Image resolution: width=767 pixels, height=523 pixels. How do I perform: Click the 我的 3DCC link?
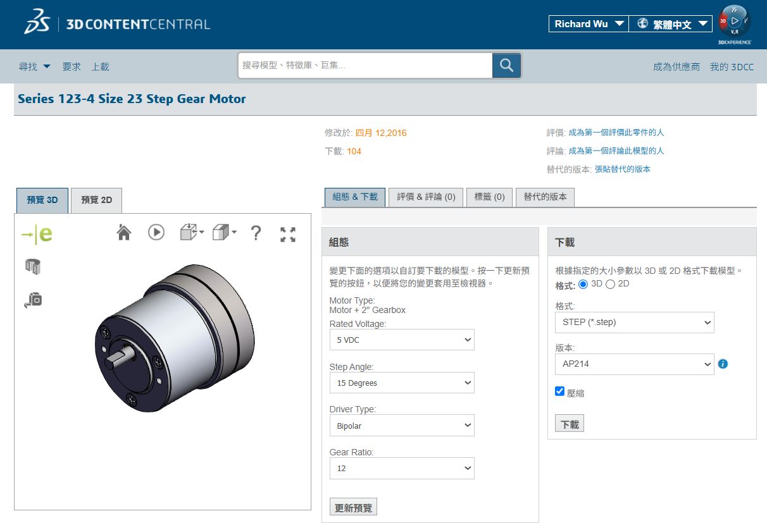tap(732, 66)
